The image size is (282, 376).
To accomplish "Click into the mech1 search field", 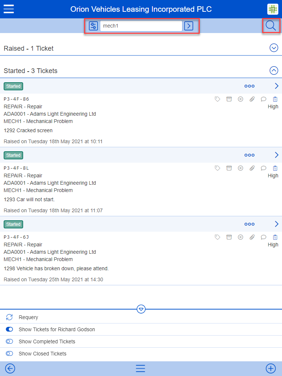I will [x=141, y=26].
